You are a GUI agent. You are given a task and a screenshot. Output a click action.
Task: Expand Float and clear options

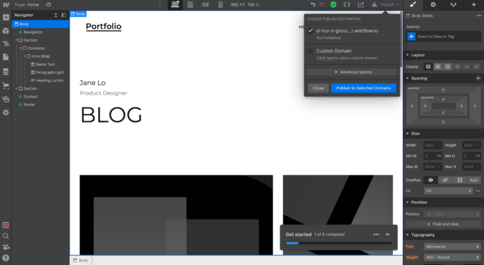pos(444,224)
